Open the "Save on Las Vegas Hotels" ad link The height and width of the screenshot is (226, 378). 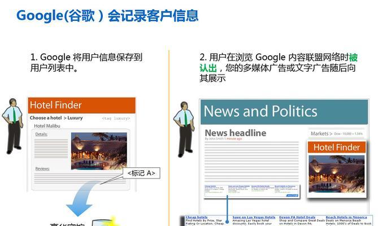click(x=254, y=217)
